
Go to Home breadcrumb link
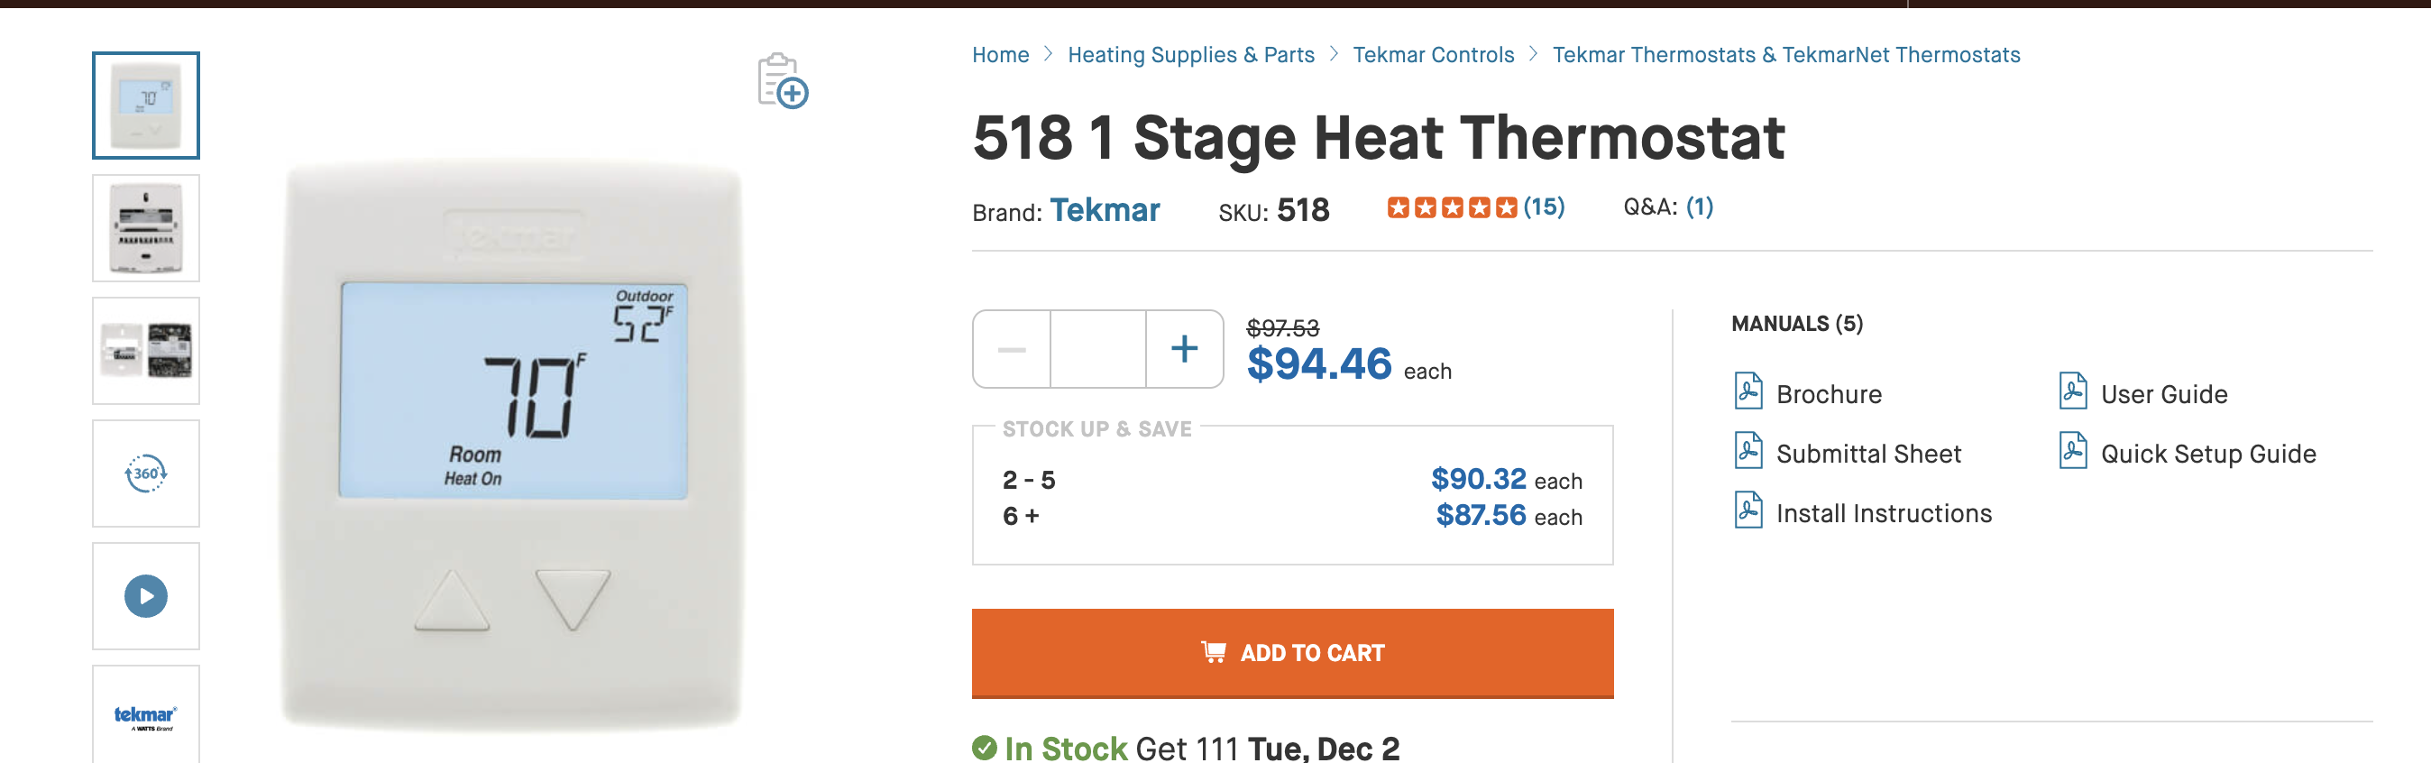point(1000,55)
